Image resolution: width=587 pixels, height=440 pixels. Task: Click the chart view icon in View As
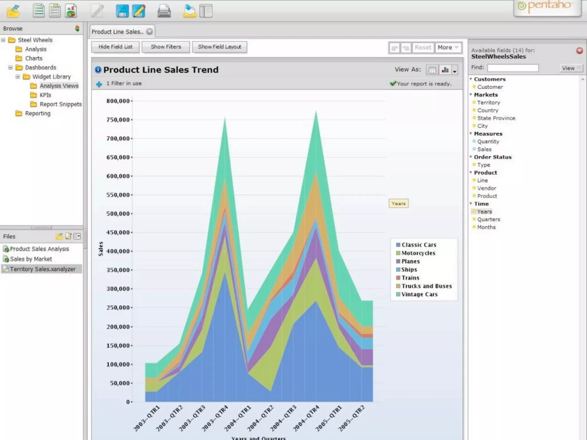(x=445, y=70)
